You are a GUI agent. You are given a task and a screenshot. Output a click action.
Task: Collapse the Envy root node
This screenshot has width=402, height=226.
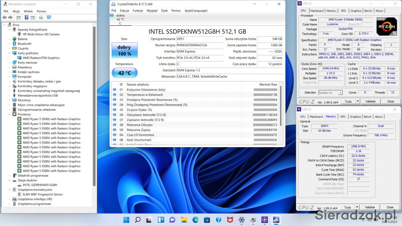[x=4, y=25]
